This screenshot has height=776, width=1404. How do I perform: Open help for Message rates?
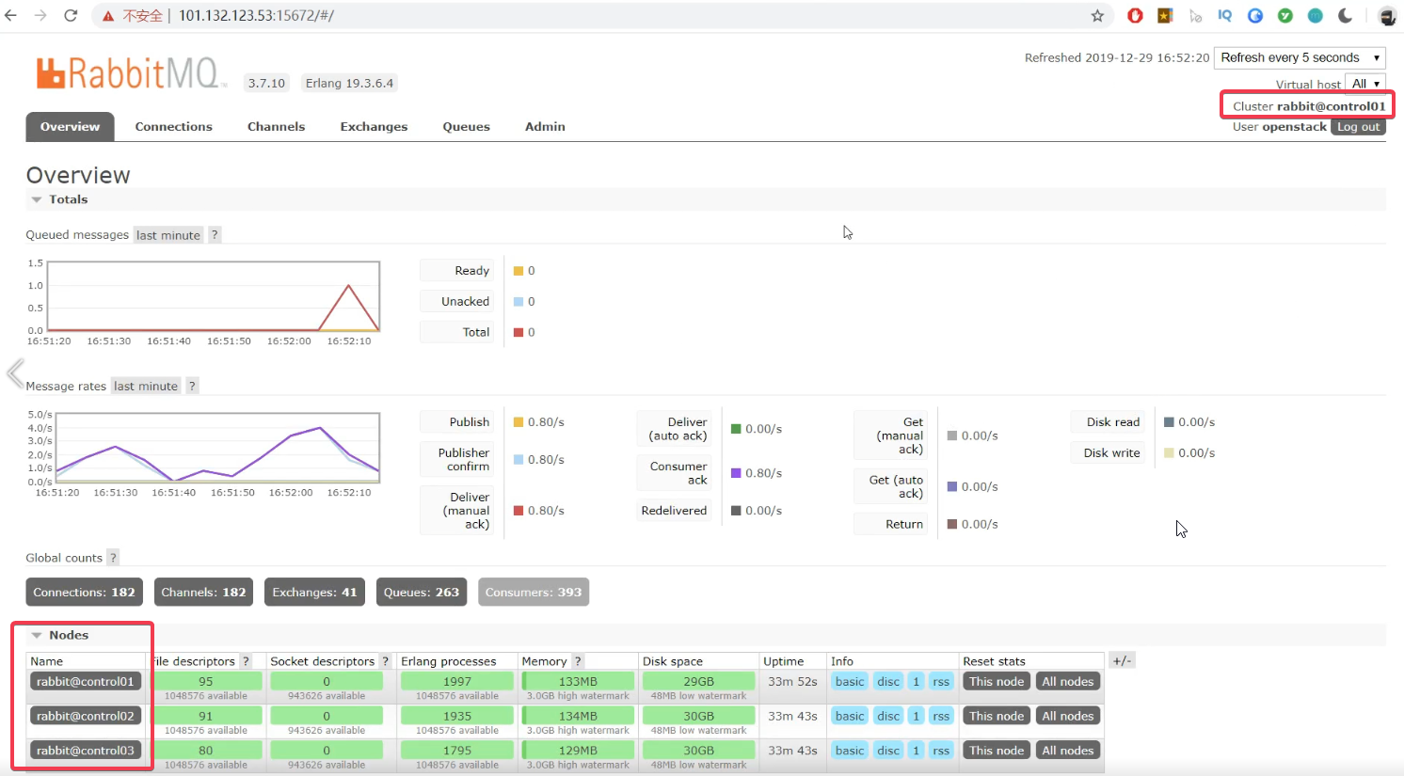tap(192, 386)
